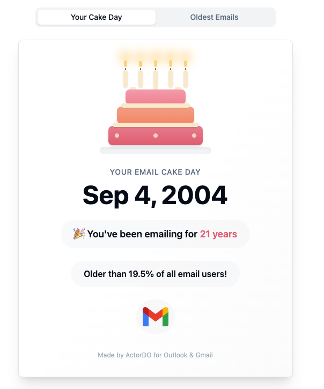Screen dimensions: 324x389
Task: Click the middle candle on the cake
Action: coord(156,77)
